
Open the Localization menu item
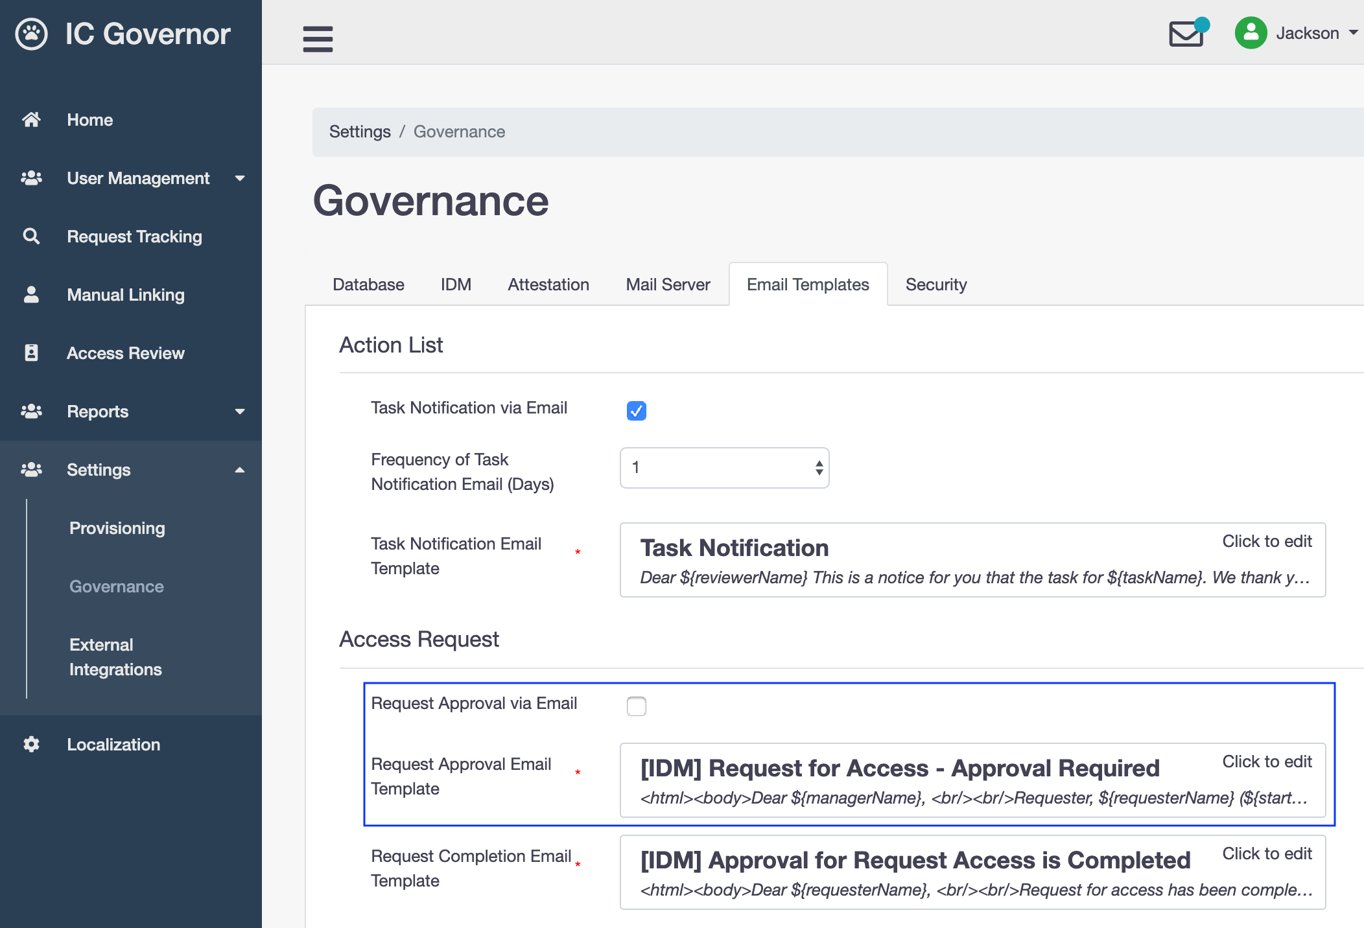(x=113, y=745)
